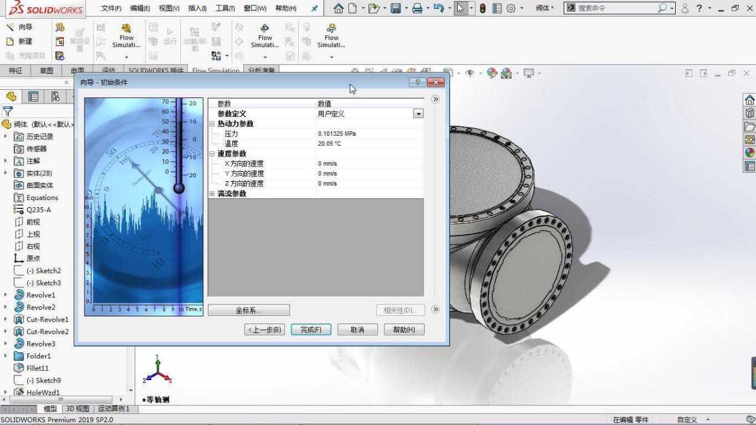Click the Undo icon in the top toolbar
756x425 pixels.
[x=438, y=8]
